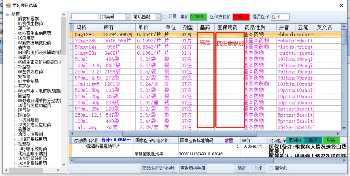Screen dimensions: 350x176
Task: Focus the drug search input box
Action: [84, 17]
